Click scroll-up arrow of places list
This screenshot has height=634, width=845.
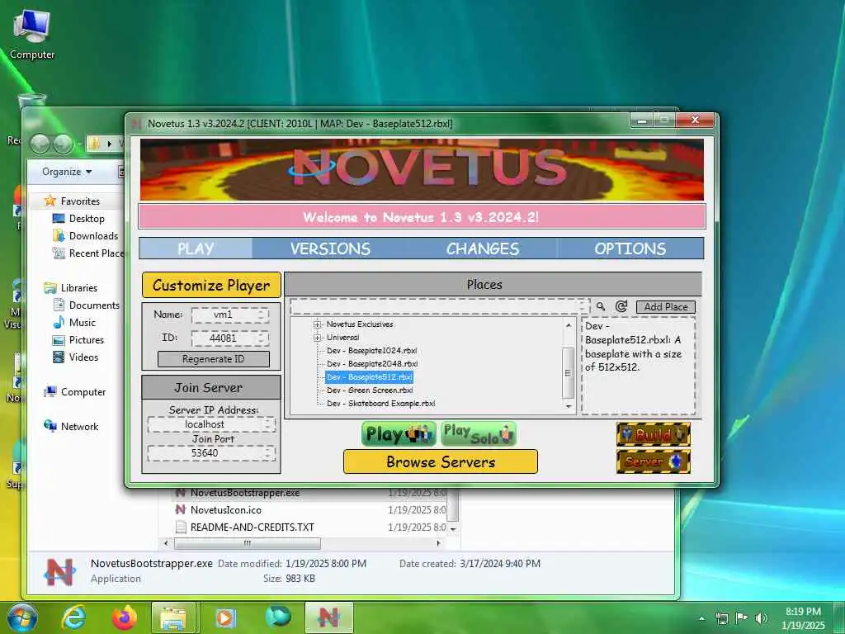[569, 325]
